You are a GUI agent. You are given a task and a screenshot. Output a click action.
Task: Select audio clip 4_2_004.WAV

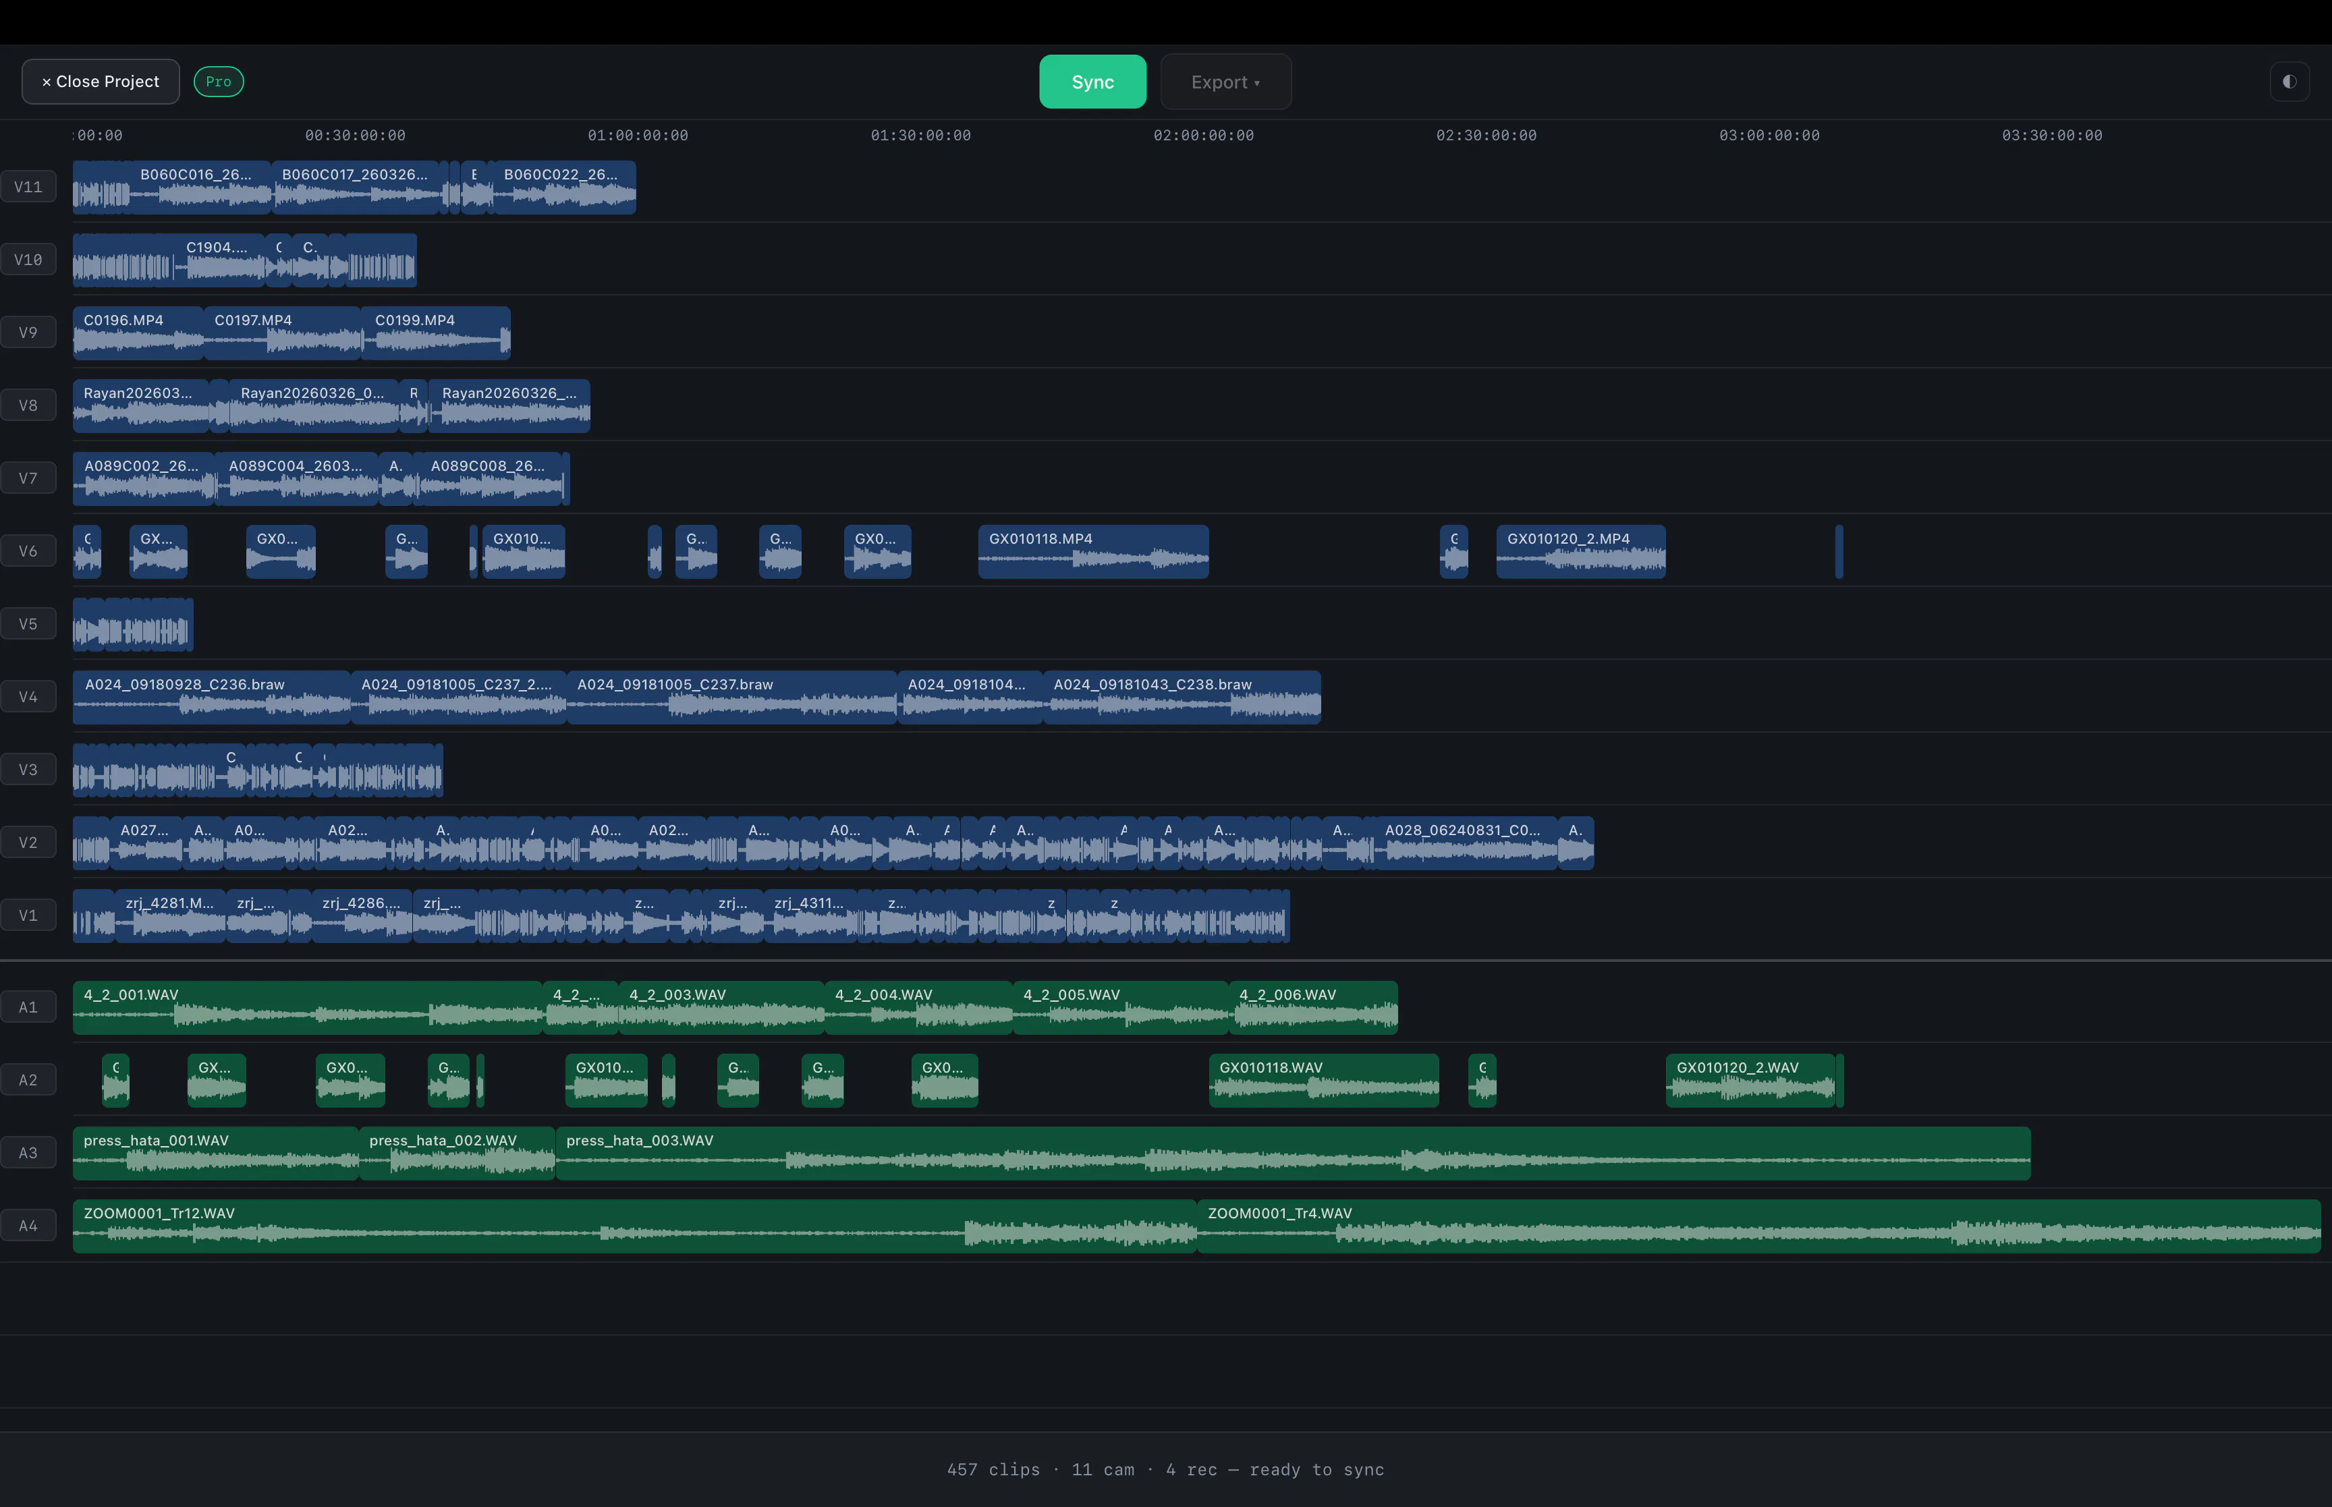pyautogui.click(x=919, y=1007)
